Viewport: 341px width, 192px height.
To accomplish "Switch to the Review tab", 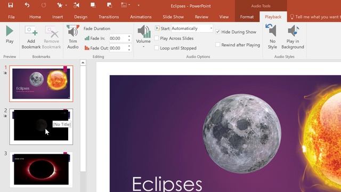I will pos(201,17).
